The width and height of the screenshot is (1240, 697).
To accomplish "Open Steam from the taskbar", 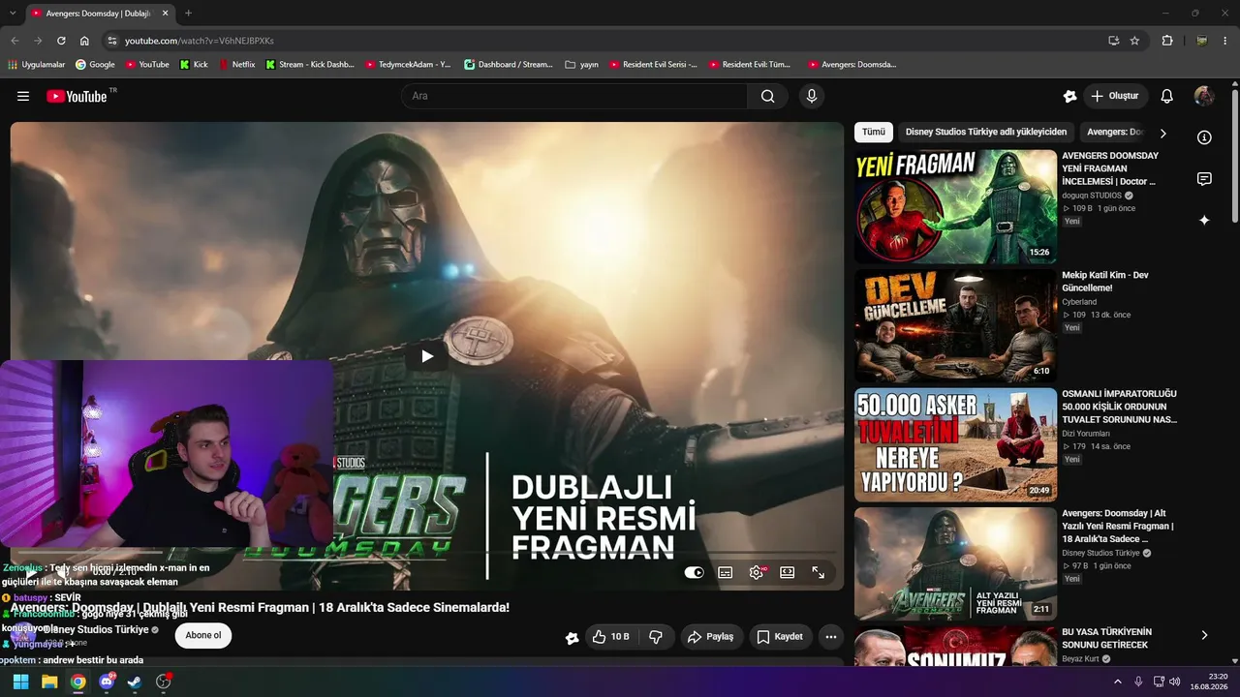I will pyautogui.click(x=135, y=682).
